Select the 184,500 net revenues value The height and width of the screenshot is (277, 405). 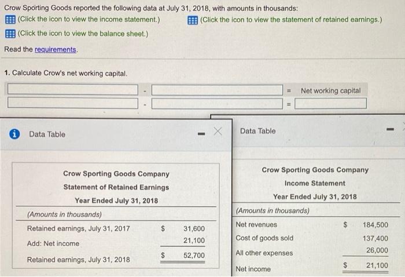pos(375,225)
